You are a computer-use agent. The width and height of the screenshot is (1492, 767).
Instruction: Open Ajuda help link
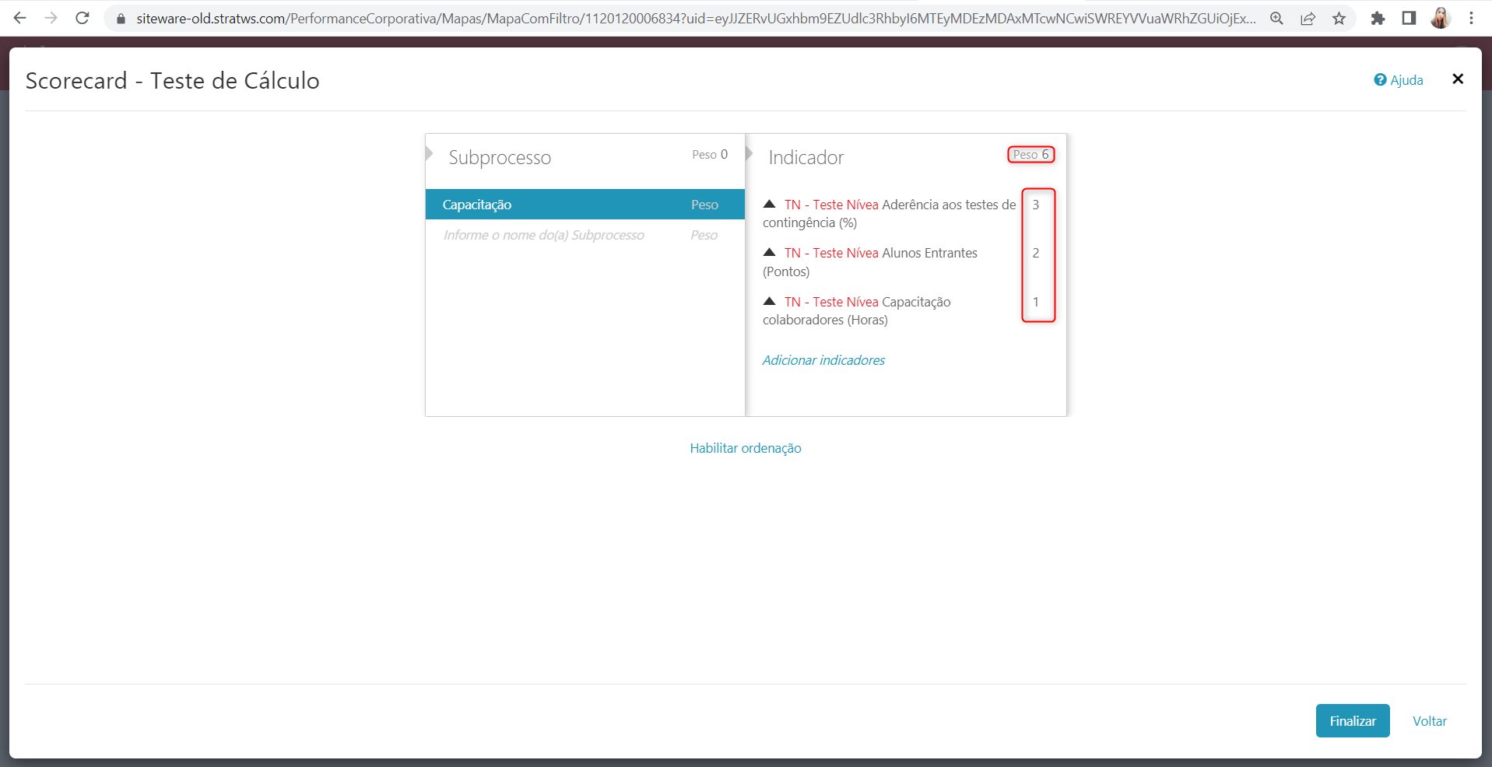1399,80
